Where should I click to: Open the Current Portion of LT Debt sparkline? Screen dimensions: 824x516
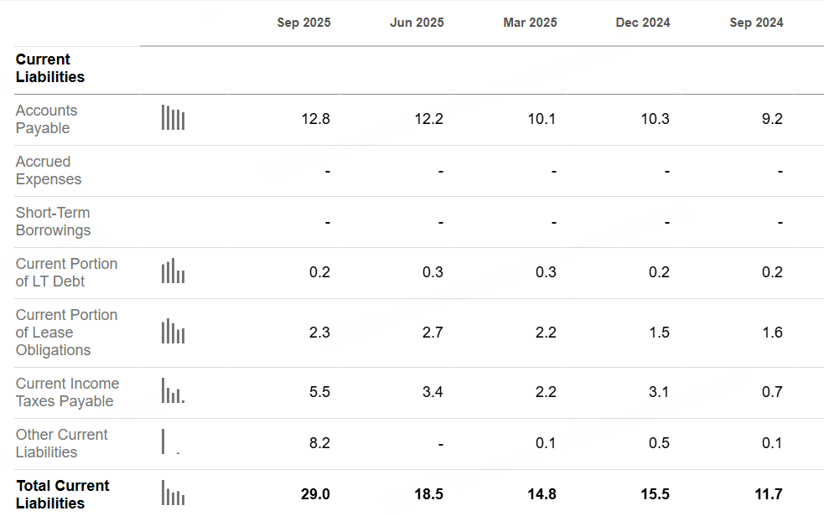pos(173,271)
